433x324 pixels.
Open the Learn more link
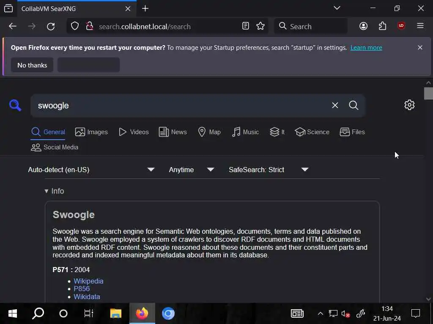tap(366, 48)
